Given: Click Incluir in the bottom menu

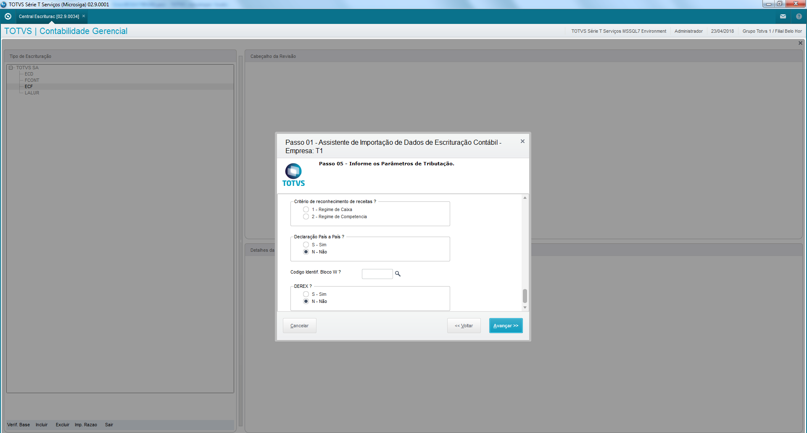Looking at the screenshot, I should pos(42,425).
